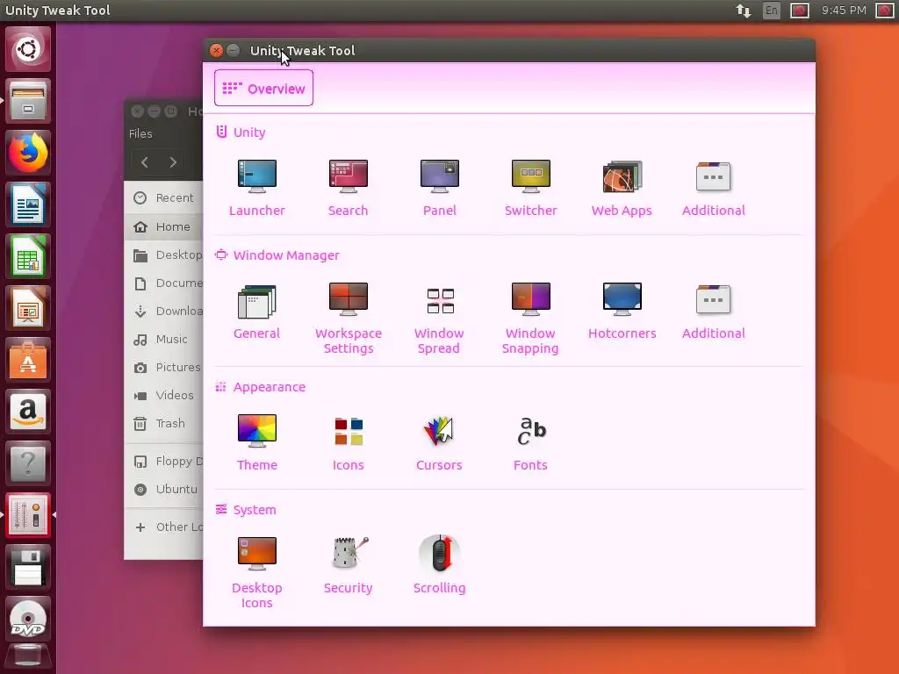Open the Panel settings icon
Image resolution: width=899 pixels, height=674 pixels.
click(x=440, y=188)
